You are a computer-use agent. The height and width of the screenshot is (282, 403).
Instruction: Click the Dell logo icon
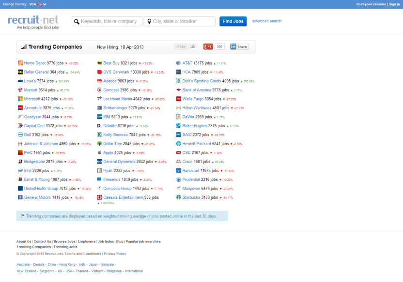[x=20, y=135]
